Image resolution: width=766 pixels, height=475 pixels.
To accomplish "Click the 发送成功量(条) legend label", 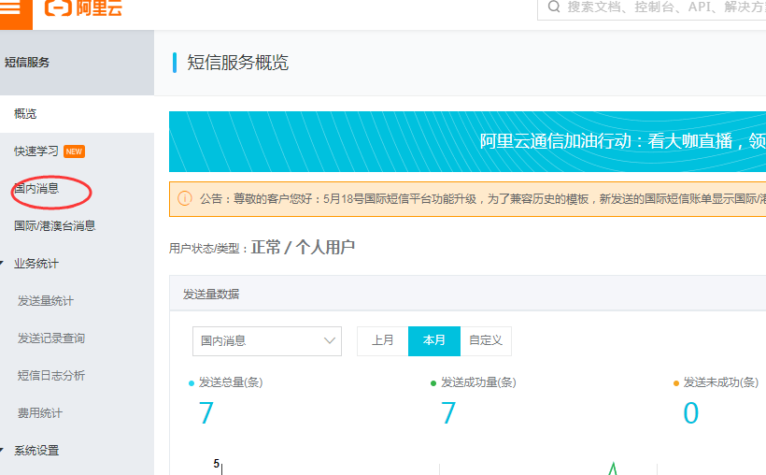I will 478,382.
